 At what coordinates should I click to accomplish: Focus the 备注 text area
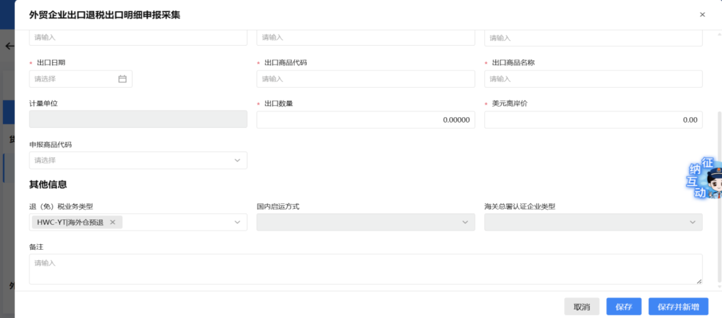(x=366, y=269)
